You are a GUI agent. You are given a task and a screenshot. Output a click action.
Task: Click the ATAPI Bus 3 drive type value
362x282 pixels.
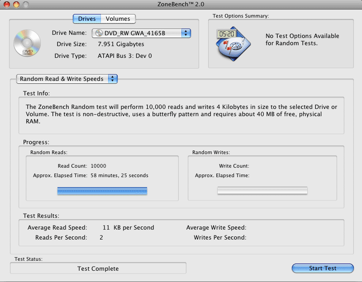click(x=125, y=56)
